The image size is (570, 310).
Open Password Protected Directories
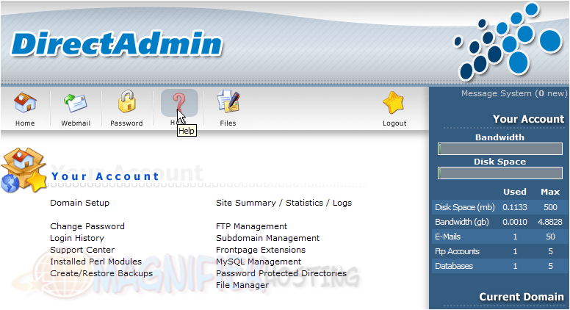(x=281, y=273)
